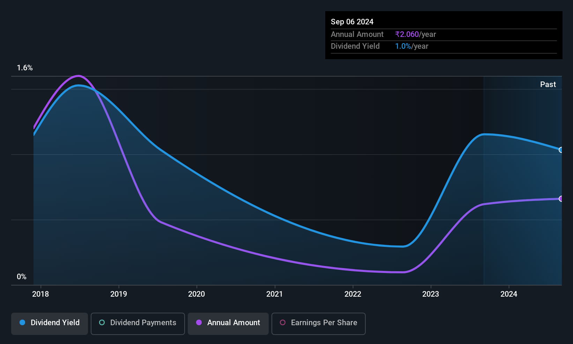Image resolution: width=573 pixels, height=344 pixels.
Task: Click the 2019 x-axis label
Action: coord(119,294)
